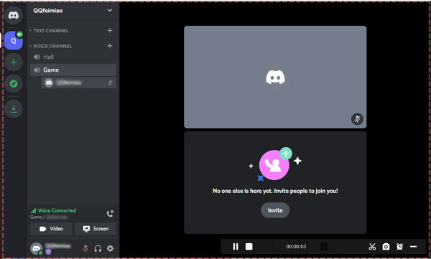431x259 pixels.
Task: Open Download Apps icon in the server bar
Action: click(14, 109)
